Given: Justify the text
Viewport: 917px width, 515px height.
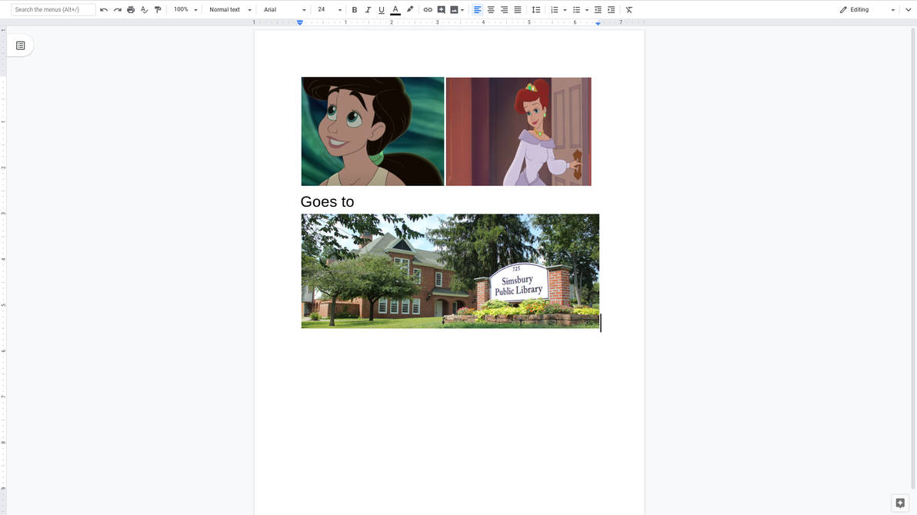Looking at the screenshot, I should coord(518,10).
